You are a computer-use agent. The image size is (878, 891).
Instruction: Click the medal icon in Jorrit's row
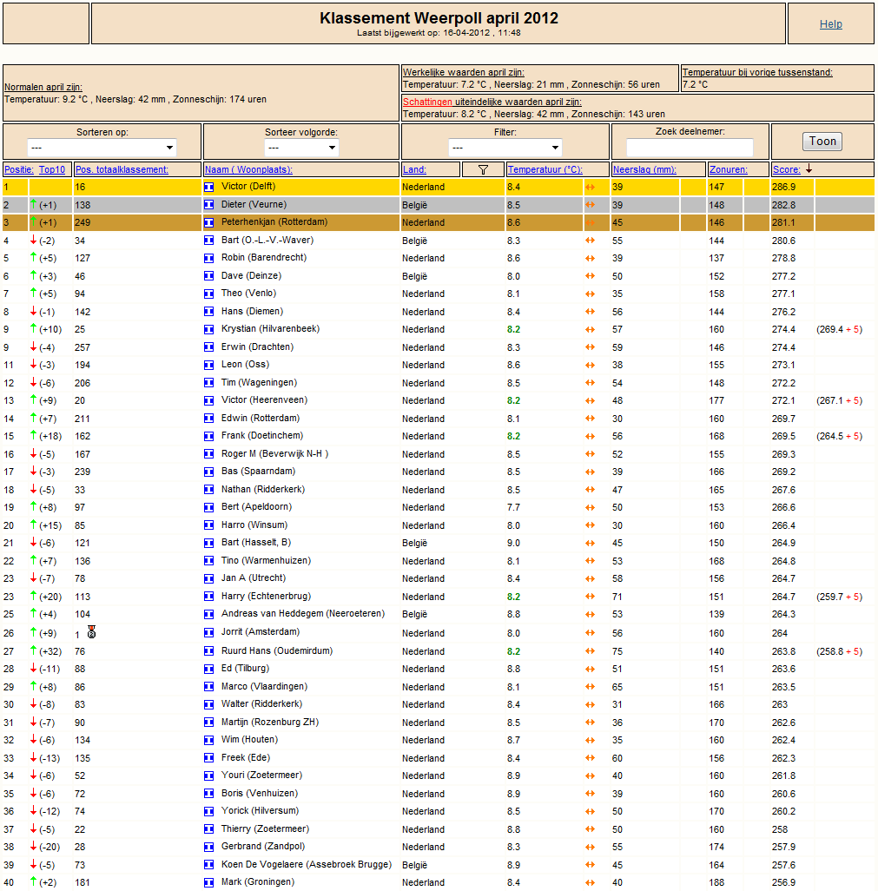91,632
